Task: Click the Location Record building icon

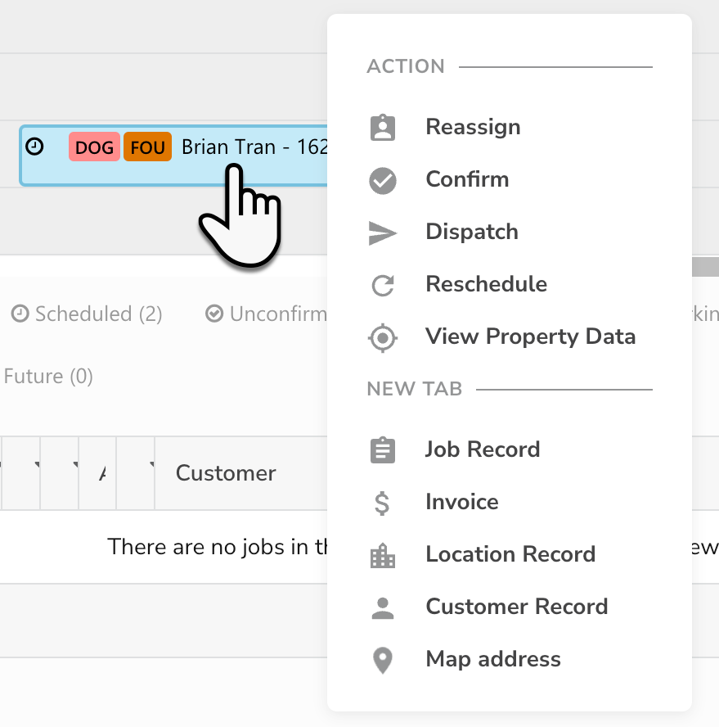Action: pos(383,553)
